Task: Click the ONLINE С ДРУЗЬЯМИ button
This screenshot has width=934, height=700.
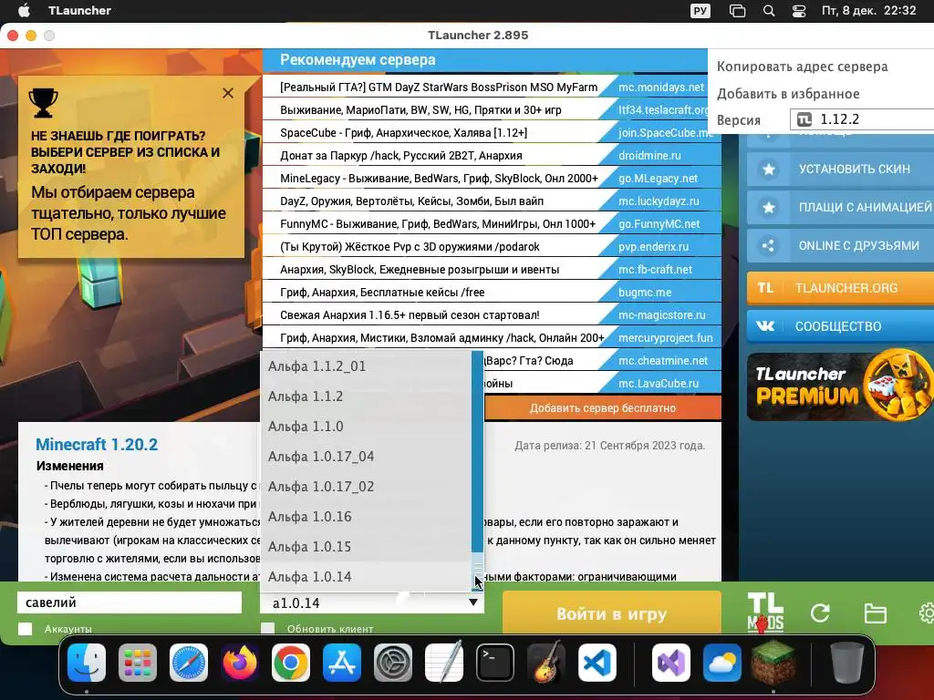Action: tap(840, 245)
